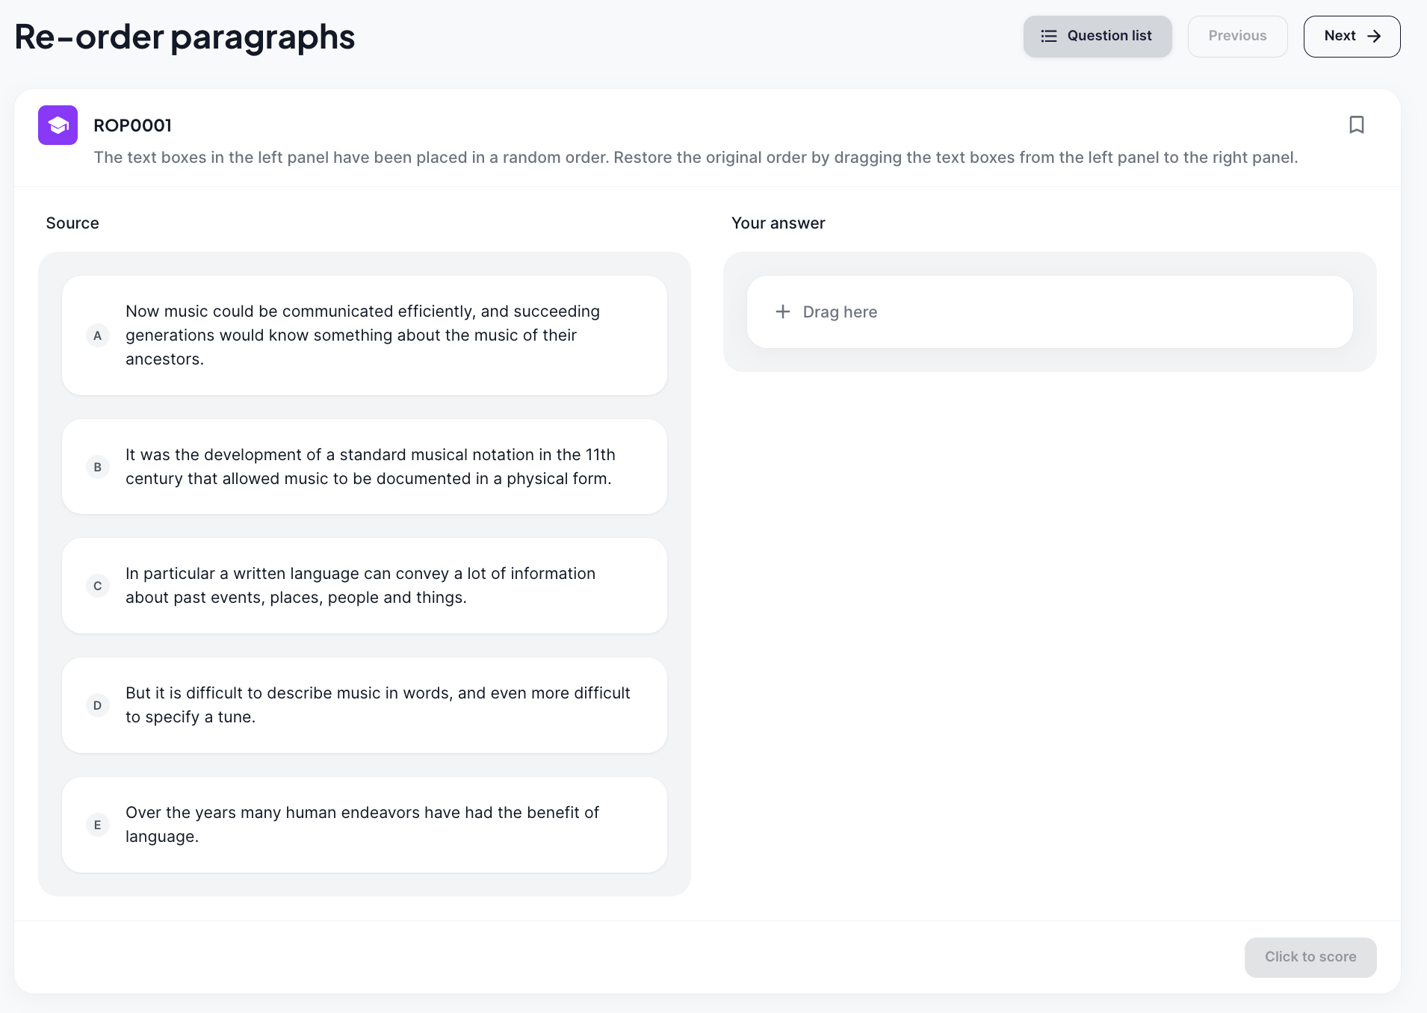
Task: Select paragraph starting 'Now music could be communicated'
Action: 365,335
